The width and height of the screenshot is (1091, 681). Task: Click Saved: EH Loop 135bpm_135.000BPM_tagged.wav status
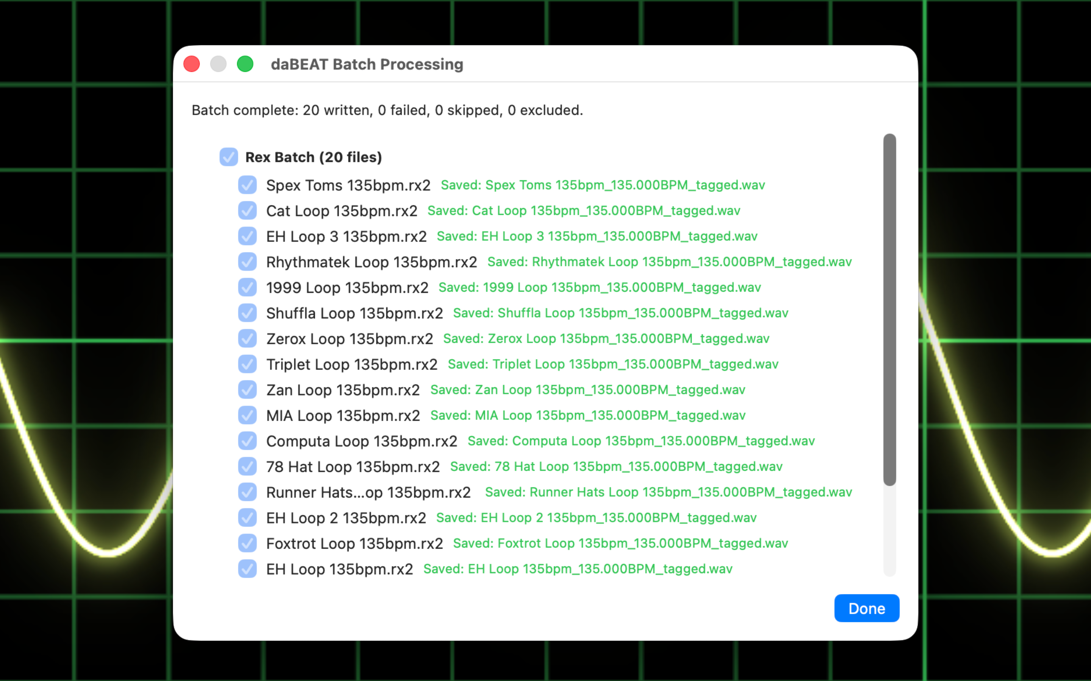(578, 569)
